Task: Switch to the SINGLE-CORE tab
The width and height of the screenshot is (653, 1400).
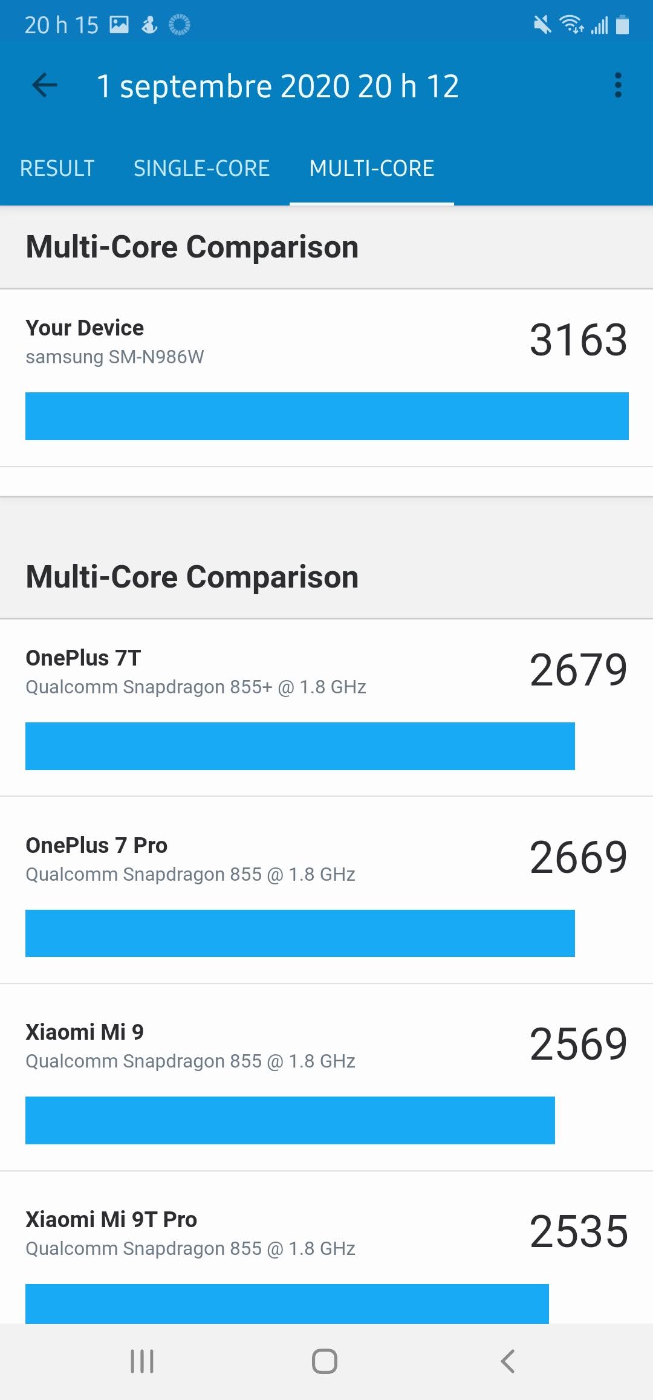Action: point(201,168)
